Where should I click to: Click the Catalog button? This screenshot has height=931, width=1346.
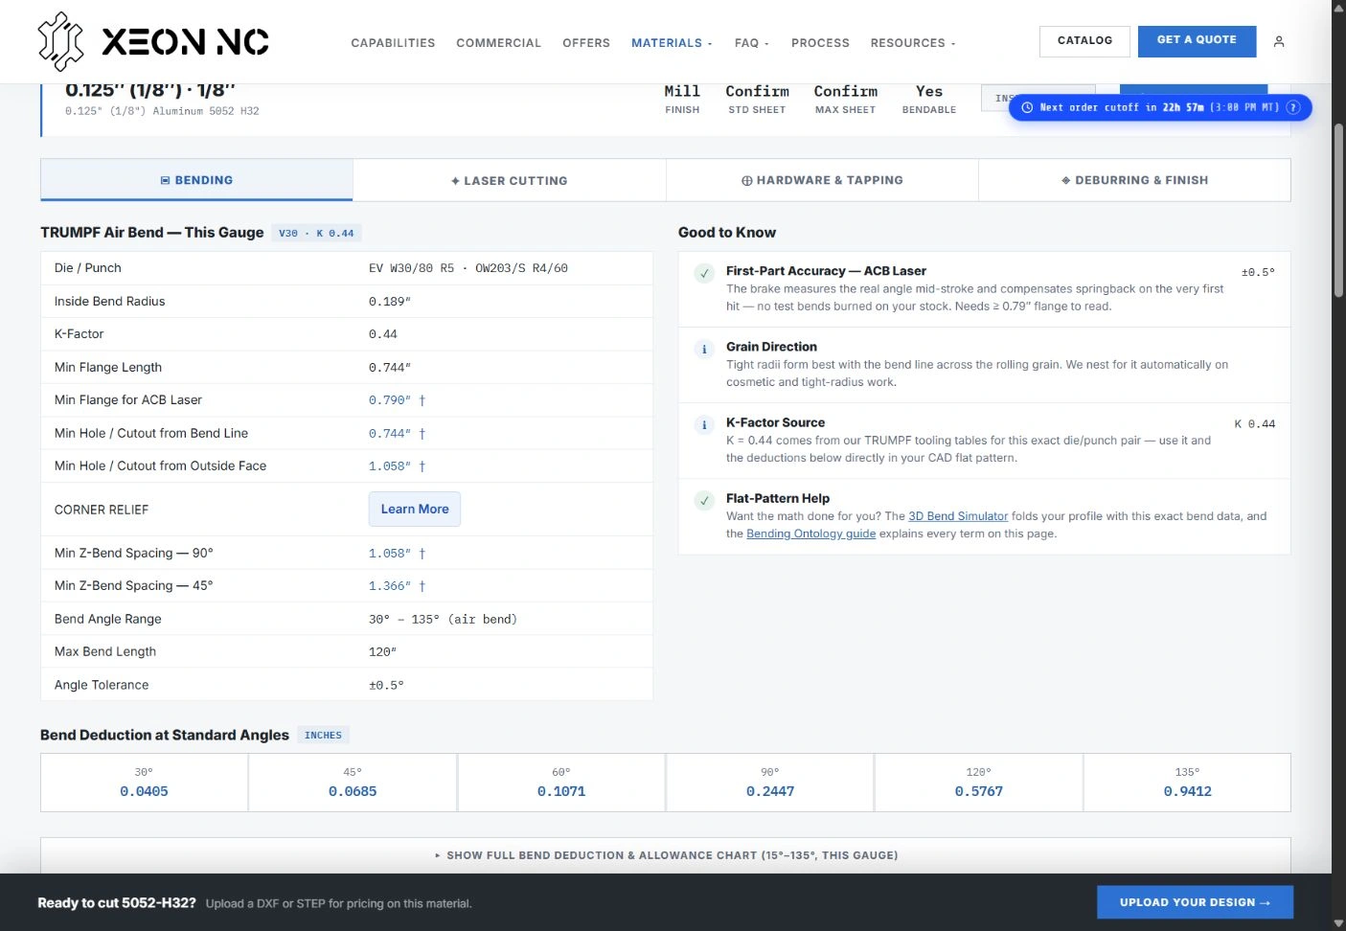(1084, 41)
